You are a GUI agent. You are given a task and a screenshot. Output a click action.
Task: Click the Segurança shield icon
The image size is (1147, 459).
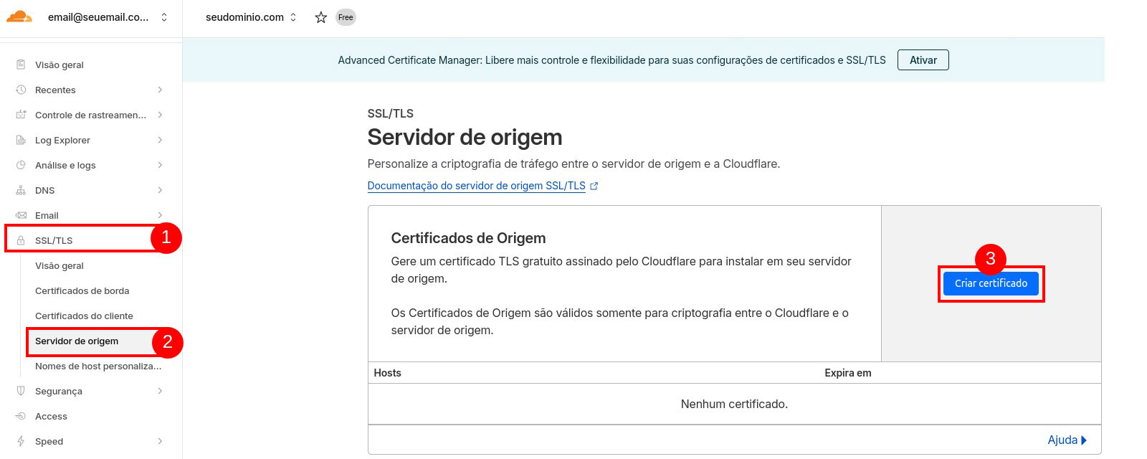(x=21, y=391)
